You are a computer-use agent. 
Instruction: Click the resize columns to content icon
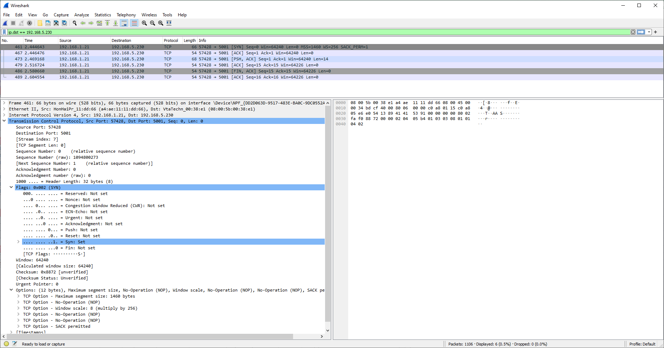(x=169, y=23)
